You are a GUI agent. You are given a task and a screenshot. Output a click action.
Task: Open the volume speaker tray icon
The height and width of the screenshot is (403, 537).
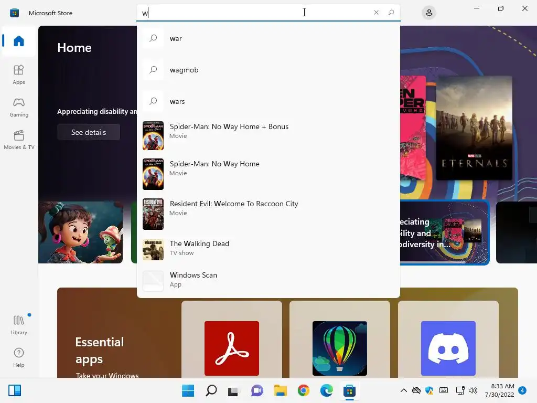[x=473, y=390]
